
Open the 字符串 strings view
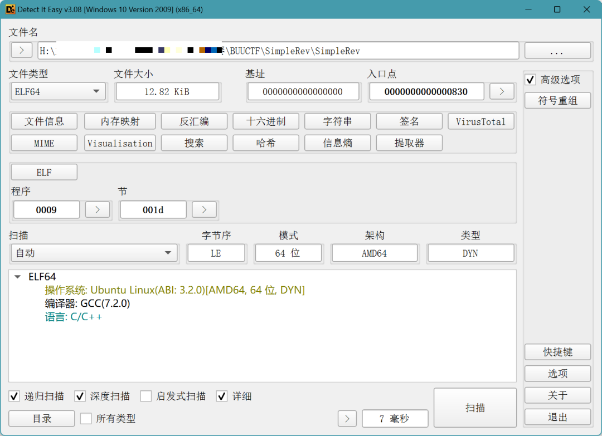337,121
